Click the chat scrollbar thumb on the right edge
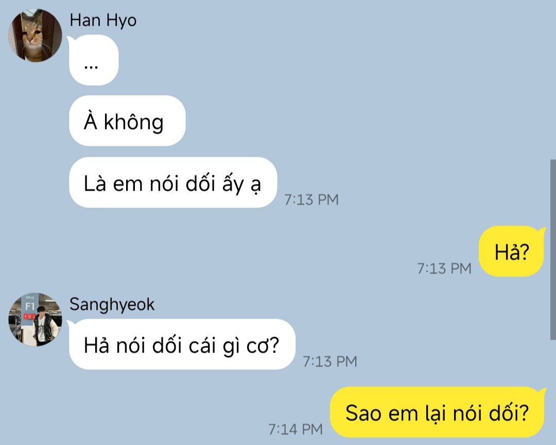 tap(553, 250)
